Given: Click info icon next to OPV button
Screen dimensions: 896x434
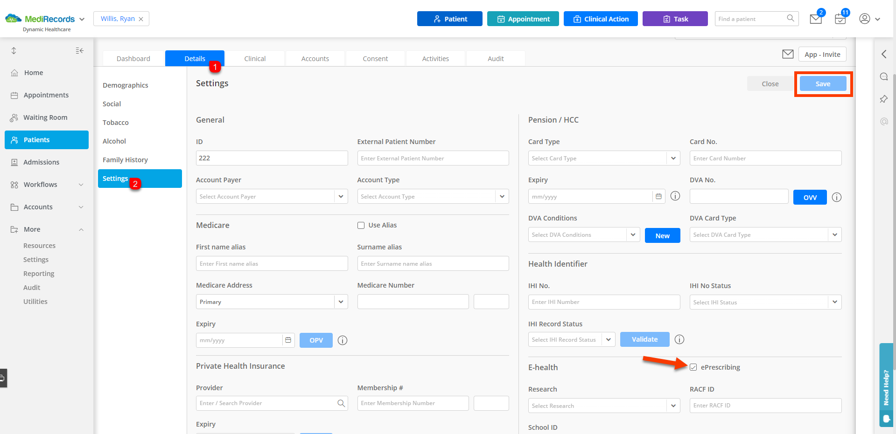Looking at the screenshot, I should (343, 340).
